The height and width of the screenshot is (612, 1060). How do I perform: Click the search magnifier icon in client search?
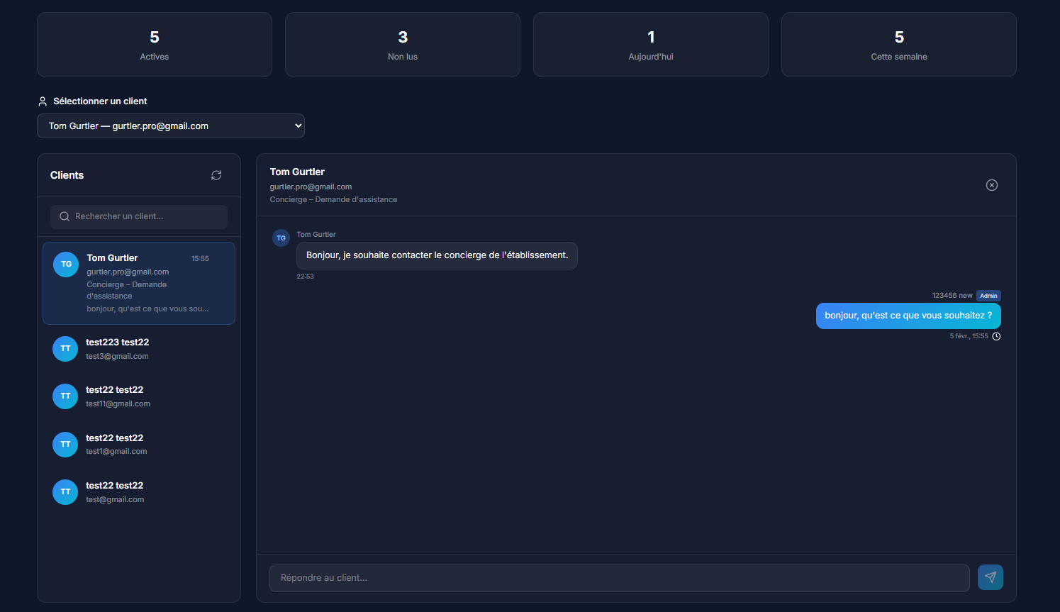(x=65, y=216)
